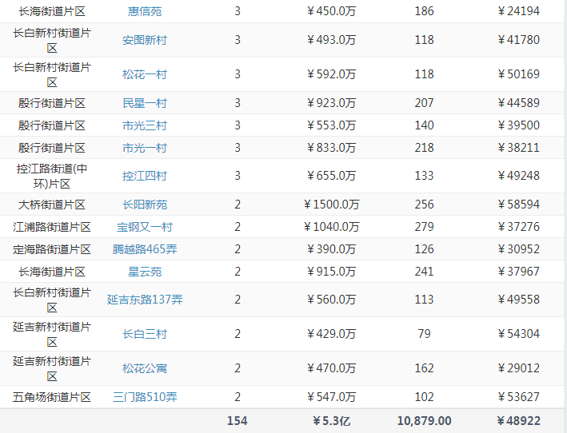Select the area value 207

[x=424, y=103]
